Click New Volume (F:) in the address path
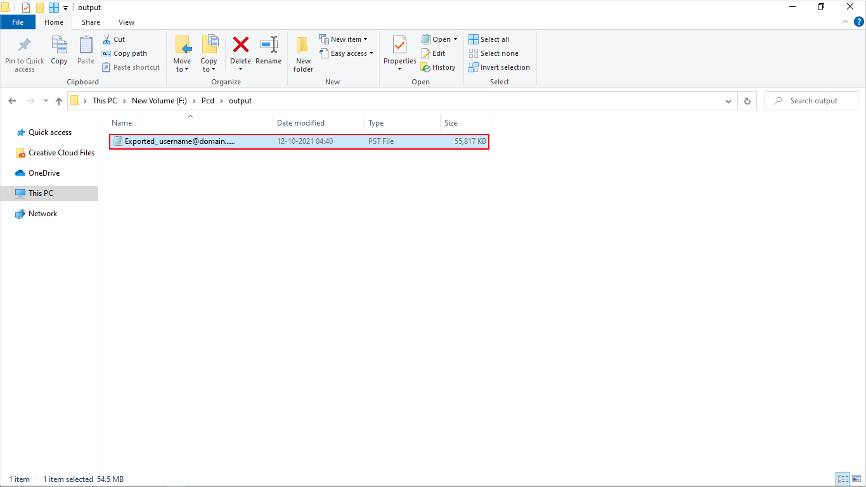 pyautogui.click(x=159, y=101)
